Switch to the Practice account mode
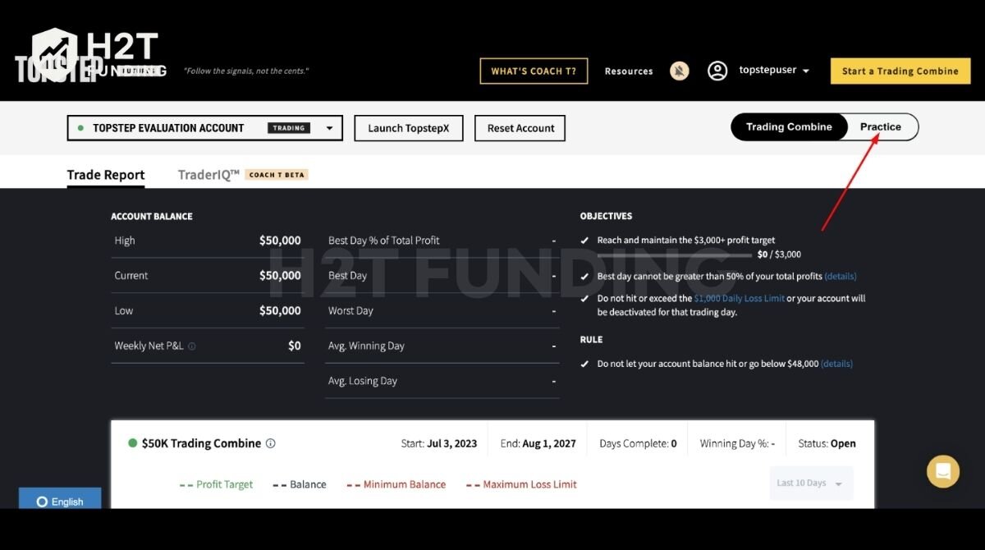 881,127
